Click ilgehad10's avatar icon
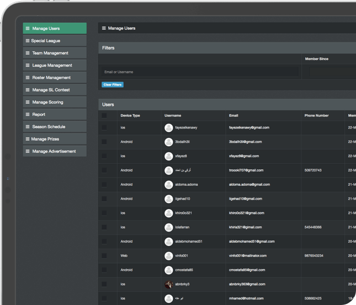The width and height of the screenshot is (356, 305). [169, 199]
